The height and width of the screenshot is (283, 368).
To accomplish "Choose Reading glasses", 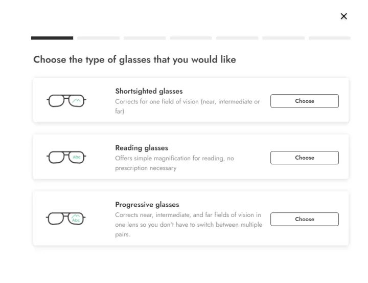I will [x=304, y=158].
